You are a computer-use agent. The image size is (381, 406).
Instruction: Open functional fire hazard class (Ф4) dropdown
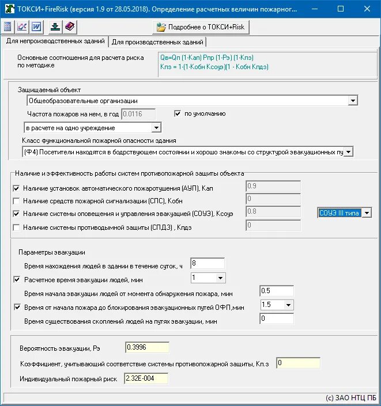pyautogui.click(x=349, y=151)
